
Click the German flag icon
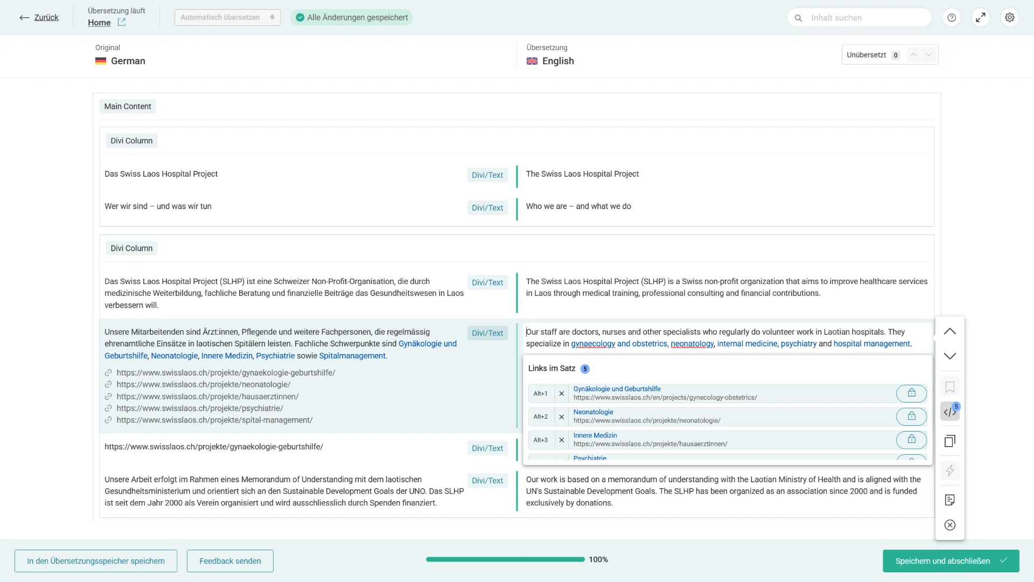point(101,61)
